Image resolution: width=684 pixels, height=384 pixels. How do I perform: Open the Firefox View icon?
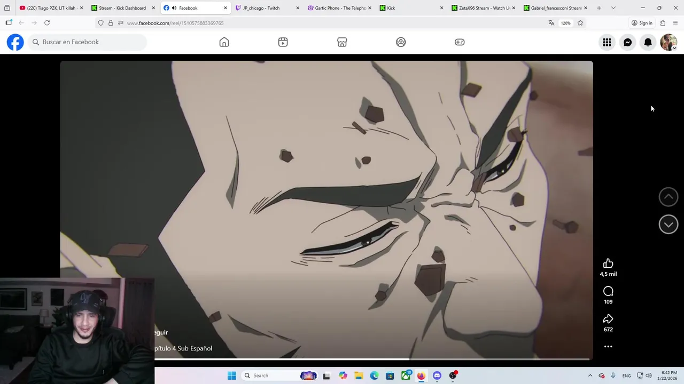(x=7, y=8)
